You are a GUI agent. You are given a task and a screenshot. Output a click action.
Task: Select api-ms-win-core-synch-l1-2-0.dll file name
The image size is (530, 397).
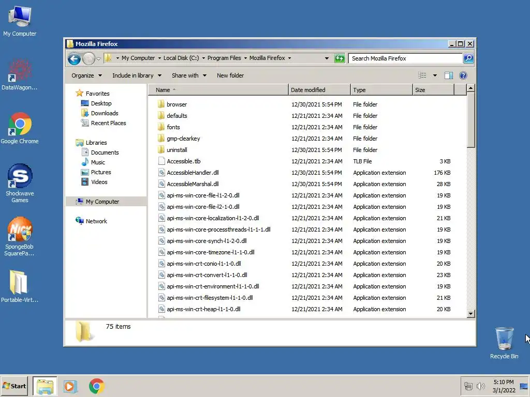(207, 241)
